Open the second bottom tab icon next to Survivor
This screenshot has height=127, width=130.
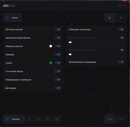click(x=29, y=119)
